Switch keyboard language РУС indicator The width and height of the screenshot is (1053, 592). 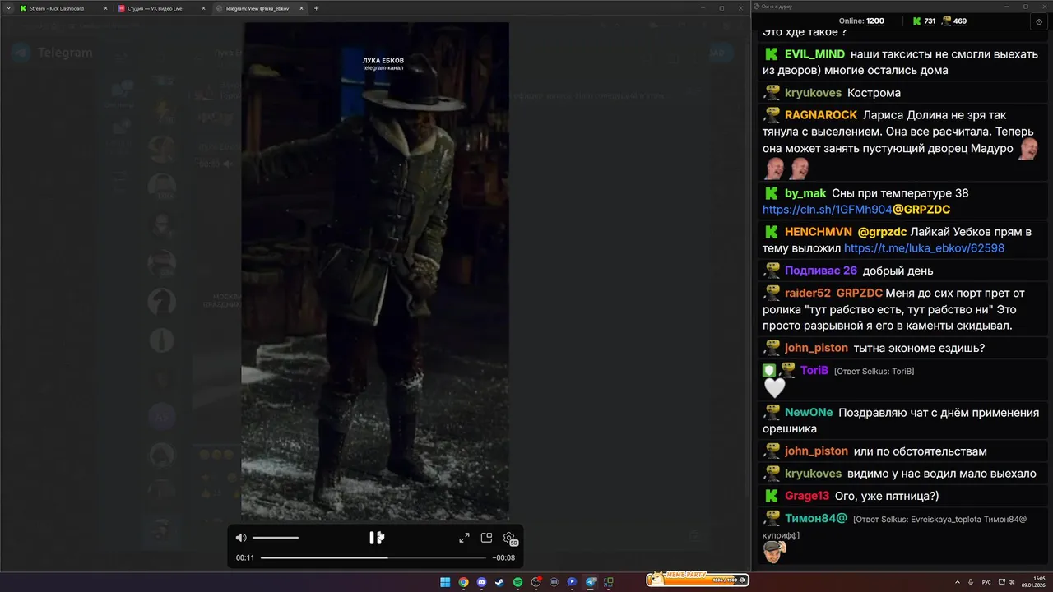[986, 582]
